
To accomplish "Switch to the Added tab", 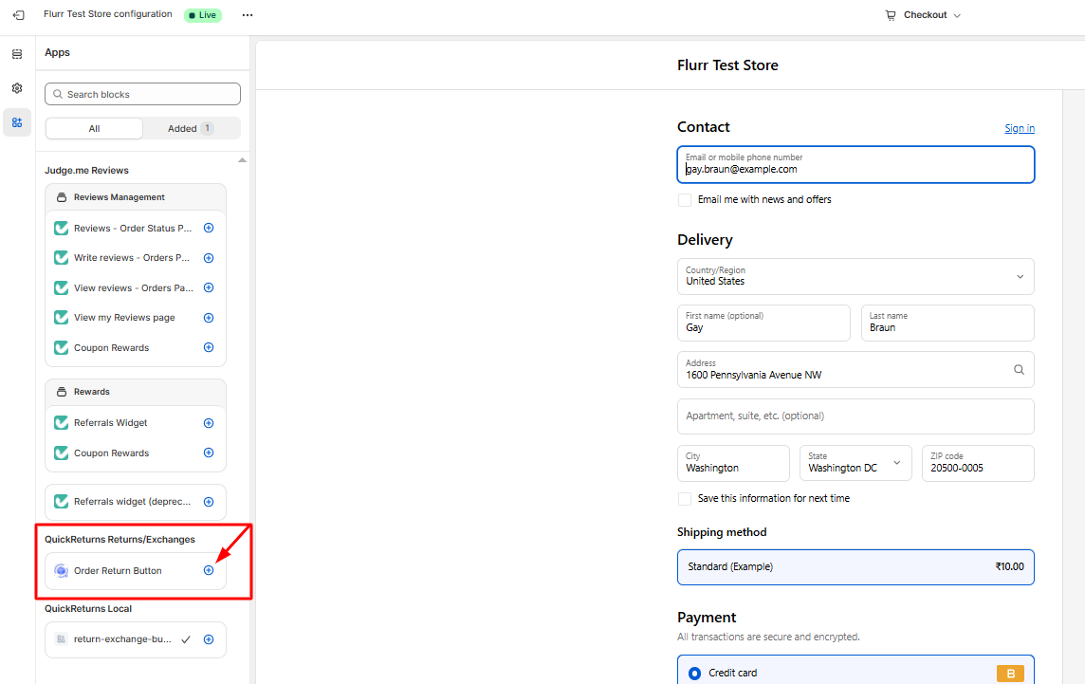I will pyautogui.click(x=191, y=128).
